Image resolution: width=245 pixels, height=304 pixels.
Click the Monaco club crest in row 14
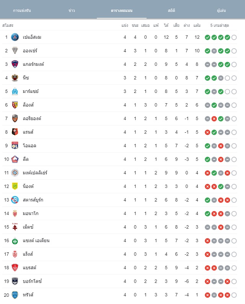pyautogui.click(x=15, y=213)
